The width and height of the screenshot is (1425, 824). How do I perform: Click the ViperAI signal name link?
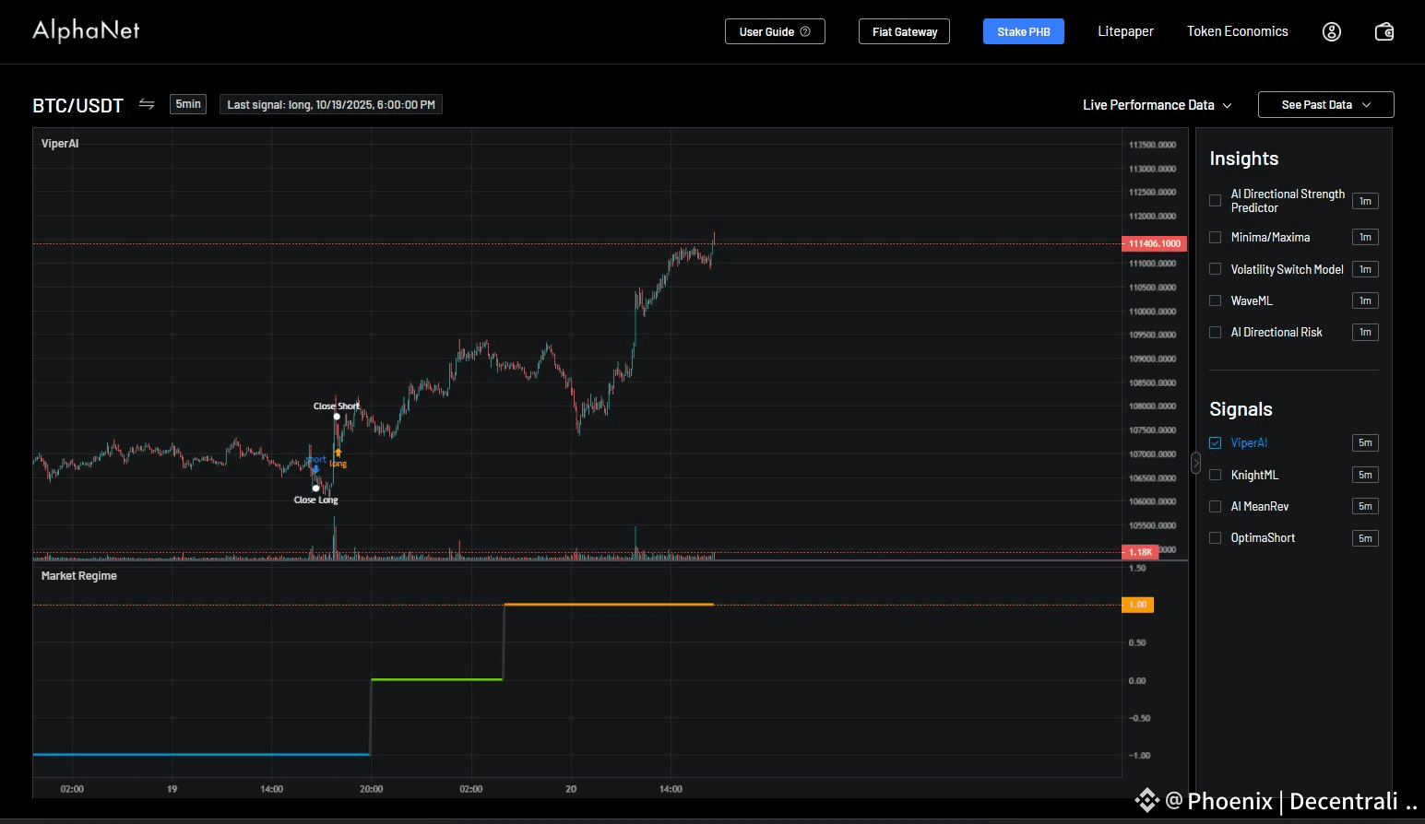[1249, 443]
